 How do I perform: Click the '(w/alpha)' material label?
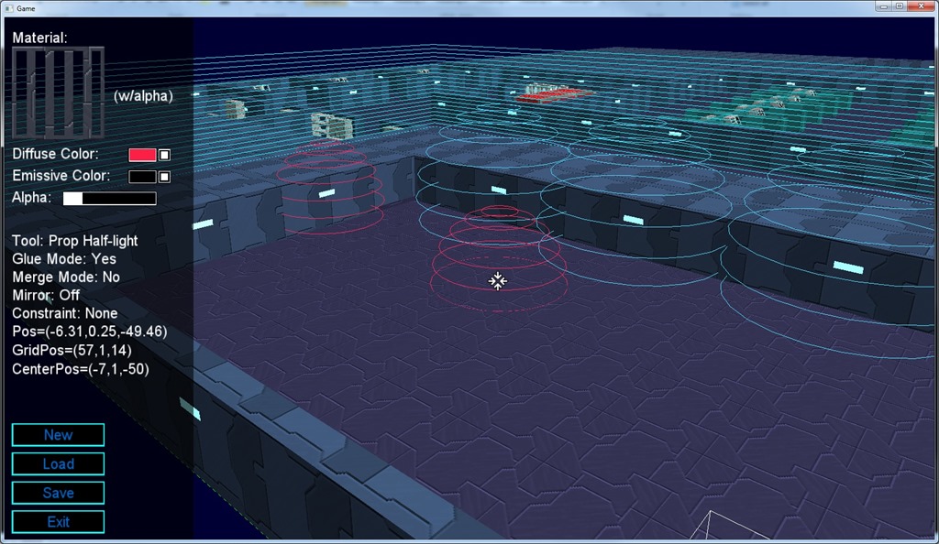(x=143, y=96)
